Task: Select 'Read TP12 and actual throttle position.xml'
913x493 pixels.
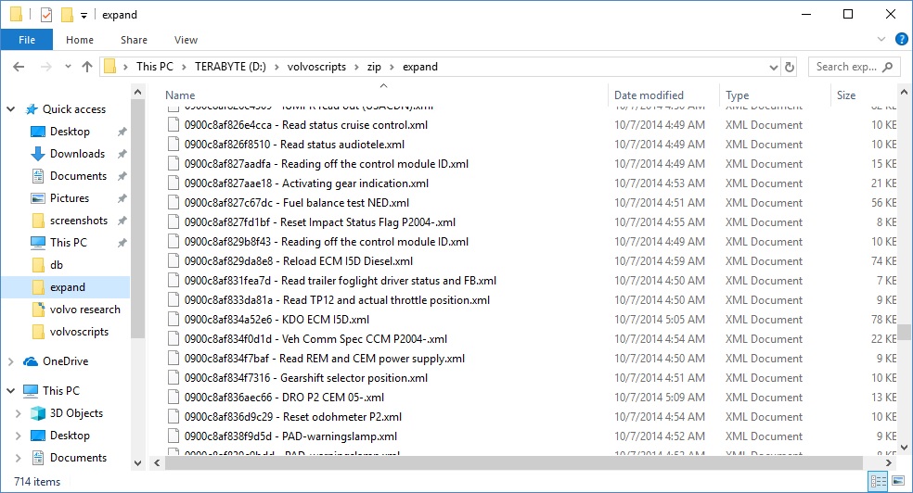Action: coord(337,300)
